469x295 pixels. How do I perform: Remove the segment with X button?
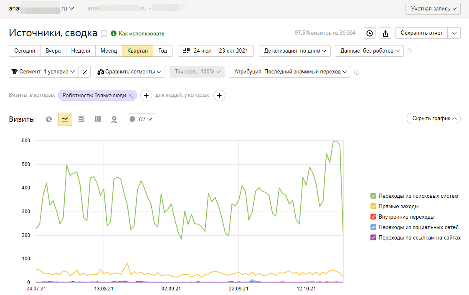[85, 72]
